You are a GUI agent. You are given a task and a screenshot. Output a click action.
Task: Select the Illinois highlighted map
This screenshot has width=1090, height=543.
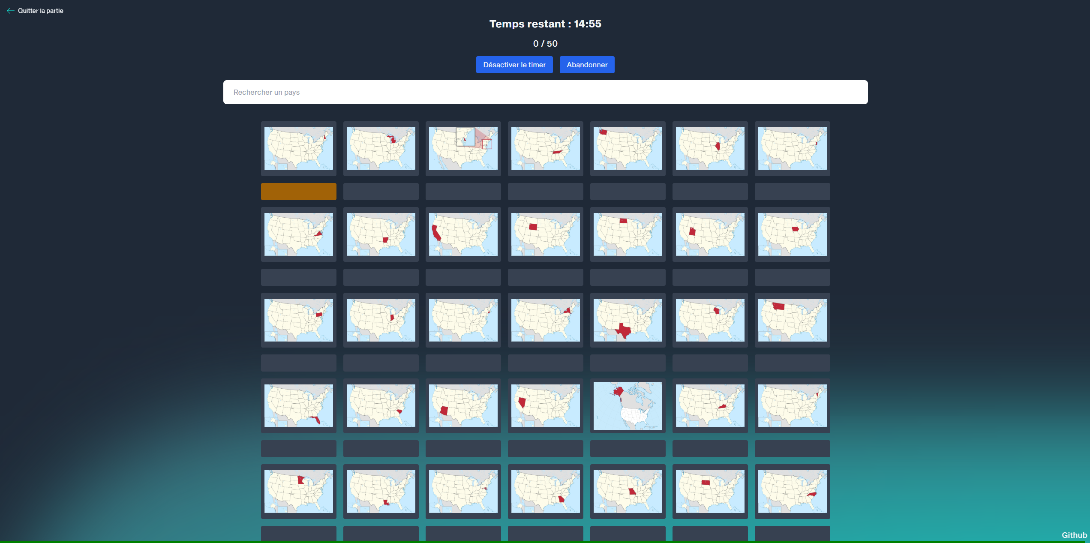point(710,149)
